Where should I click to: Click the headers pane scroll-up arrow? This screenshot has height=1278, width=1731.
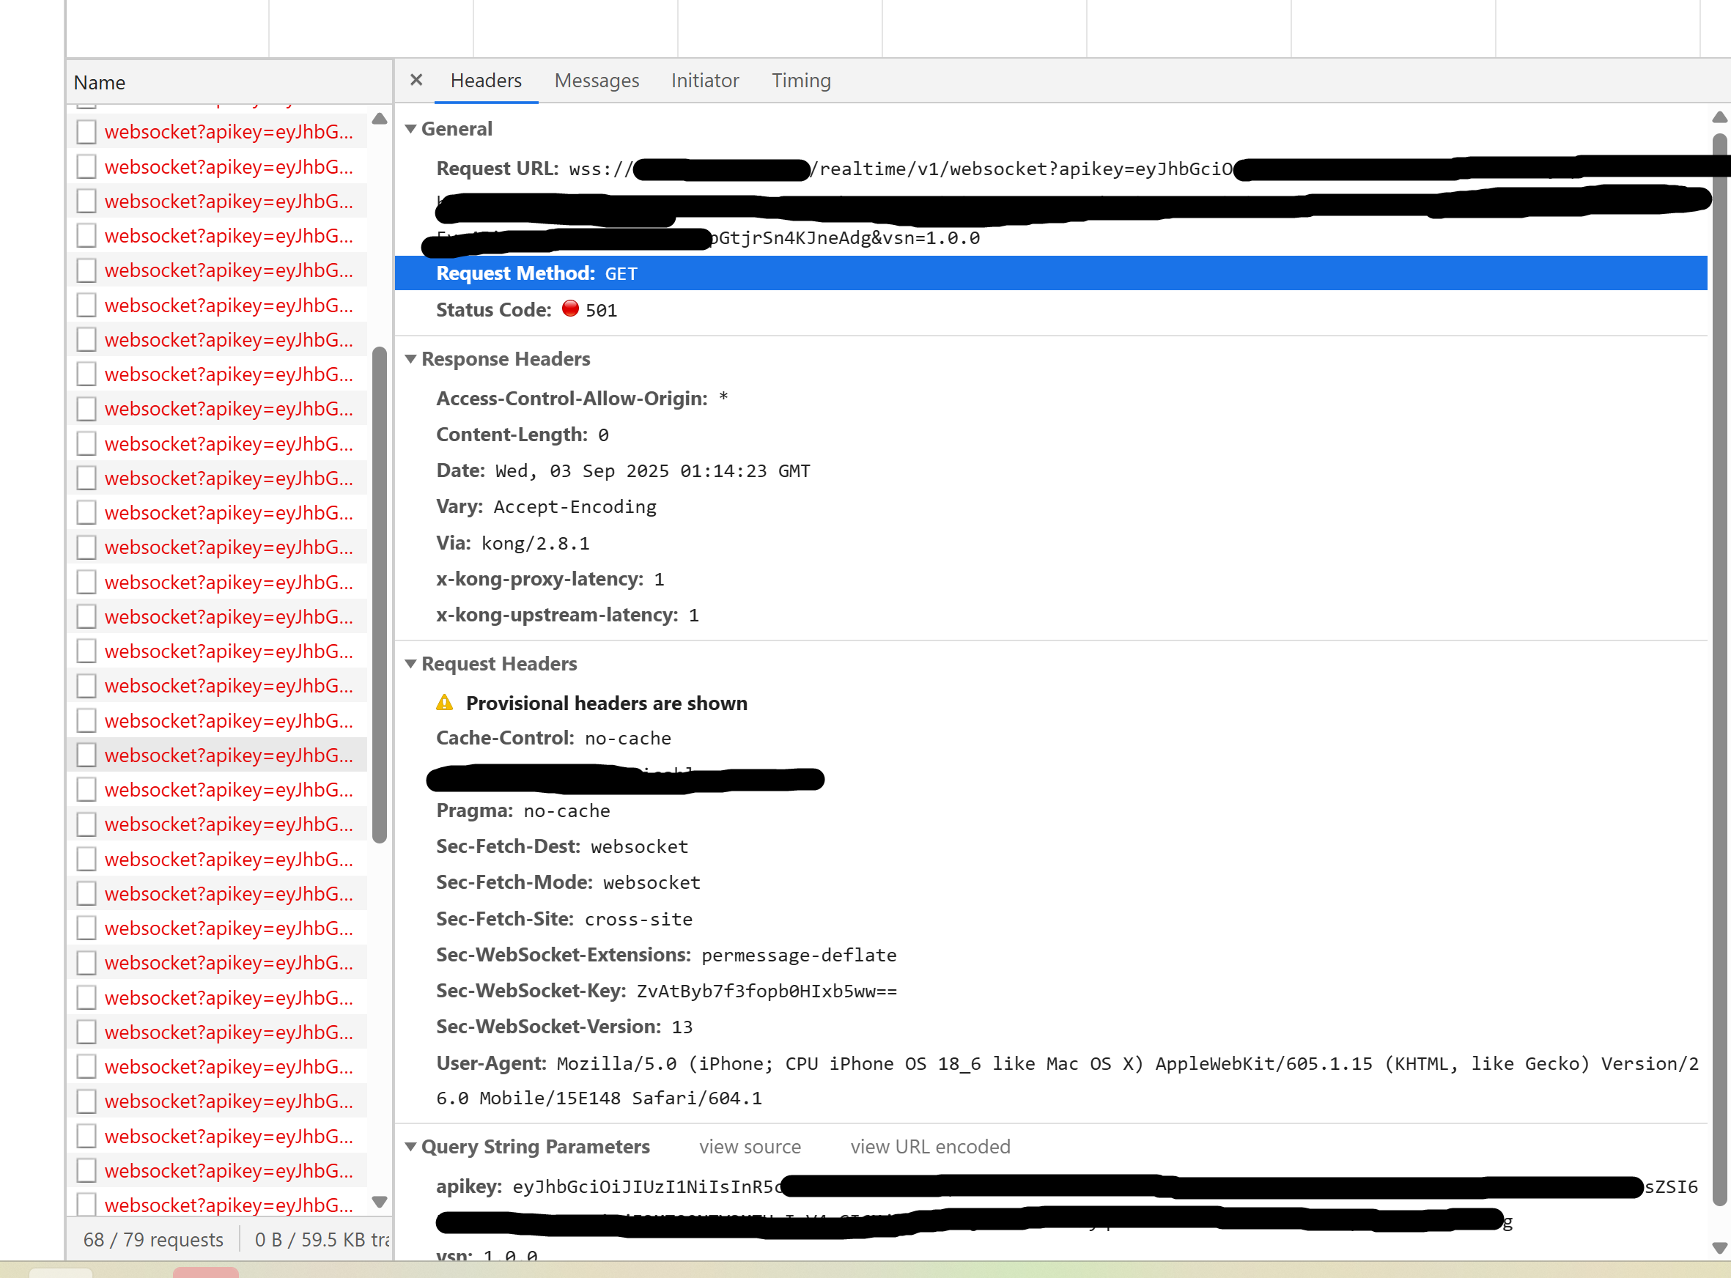pos(1719,117)
